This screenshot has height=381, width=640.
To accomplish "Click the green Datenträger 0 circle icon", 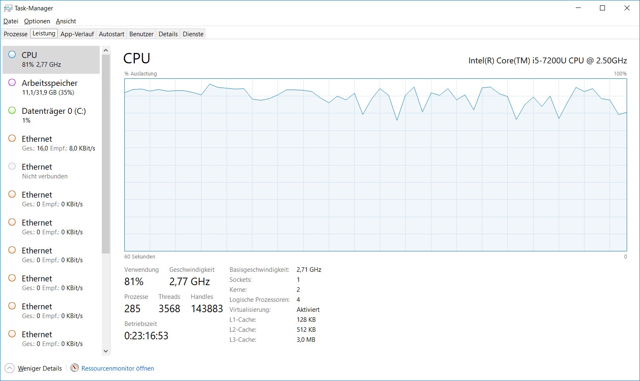I will pyautogui.click(x=12, y=110).
